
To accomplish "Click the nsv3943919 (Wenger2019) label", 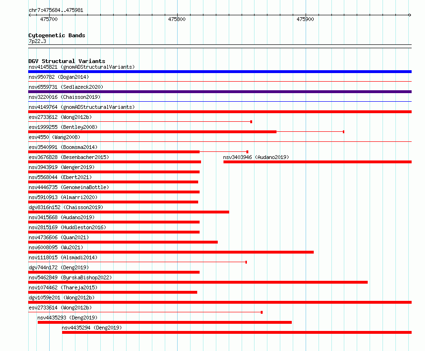I will (62, 167).
